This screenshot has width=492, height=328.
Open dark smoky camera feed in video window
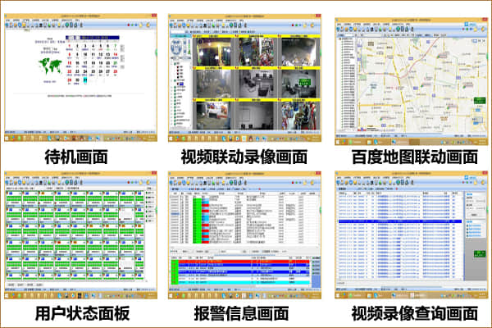[298, 52]
